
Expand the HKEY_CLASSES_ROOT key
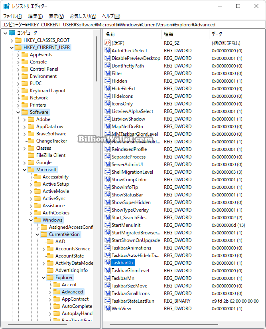click(x=12, y=40)
